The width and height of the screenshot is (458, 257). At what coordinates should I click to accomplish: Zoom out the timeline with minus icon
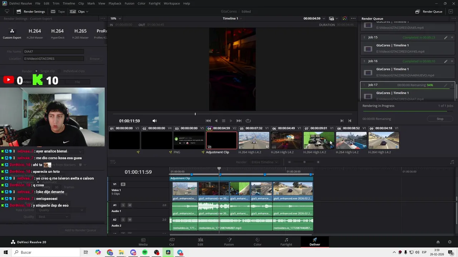(289, 162)
